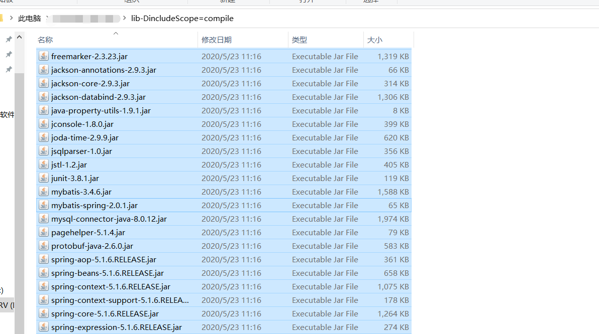Screen dimensions: 599x334
Task: Click the top pin icon in sidebar
Action: [9, 38]
